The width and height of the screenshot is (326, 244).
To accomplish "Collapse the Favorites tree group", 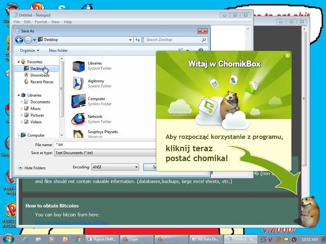I will 18,62.
